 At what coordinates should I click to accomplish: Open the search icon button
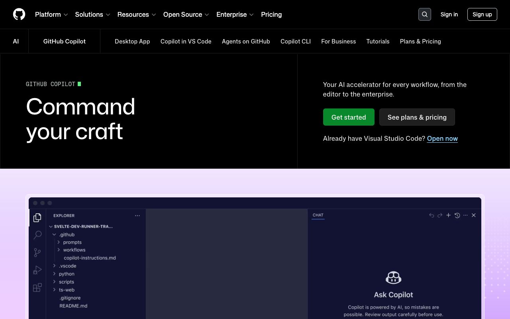point(425,14)
